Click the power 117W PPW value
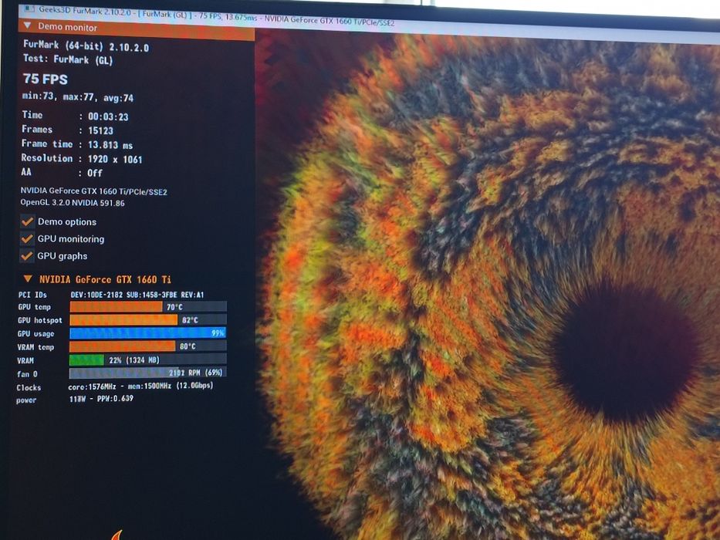 point(101,399)
